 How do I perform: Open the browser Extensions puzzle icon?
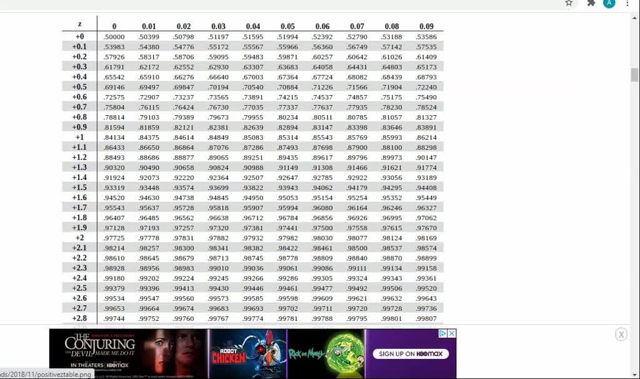click(x=591, y=3)
